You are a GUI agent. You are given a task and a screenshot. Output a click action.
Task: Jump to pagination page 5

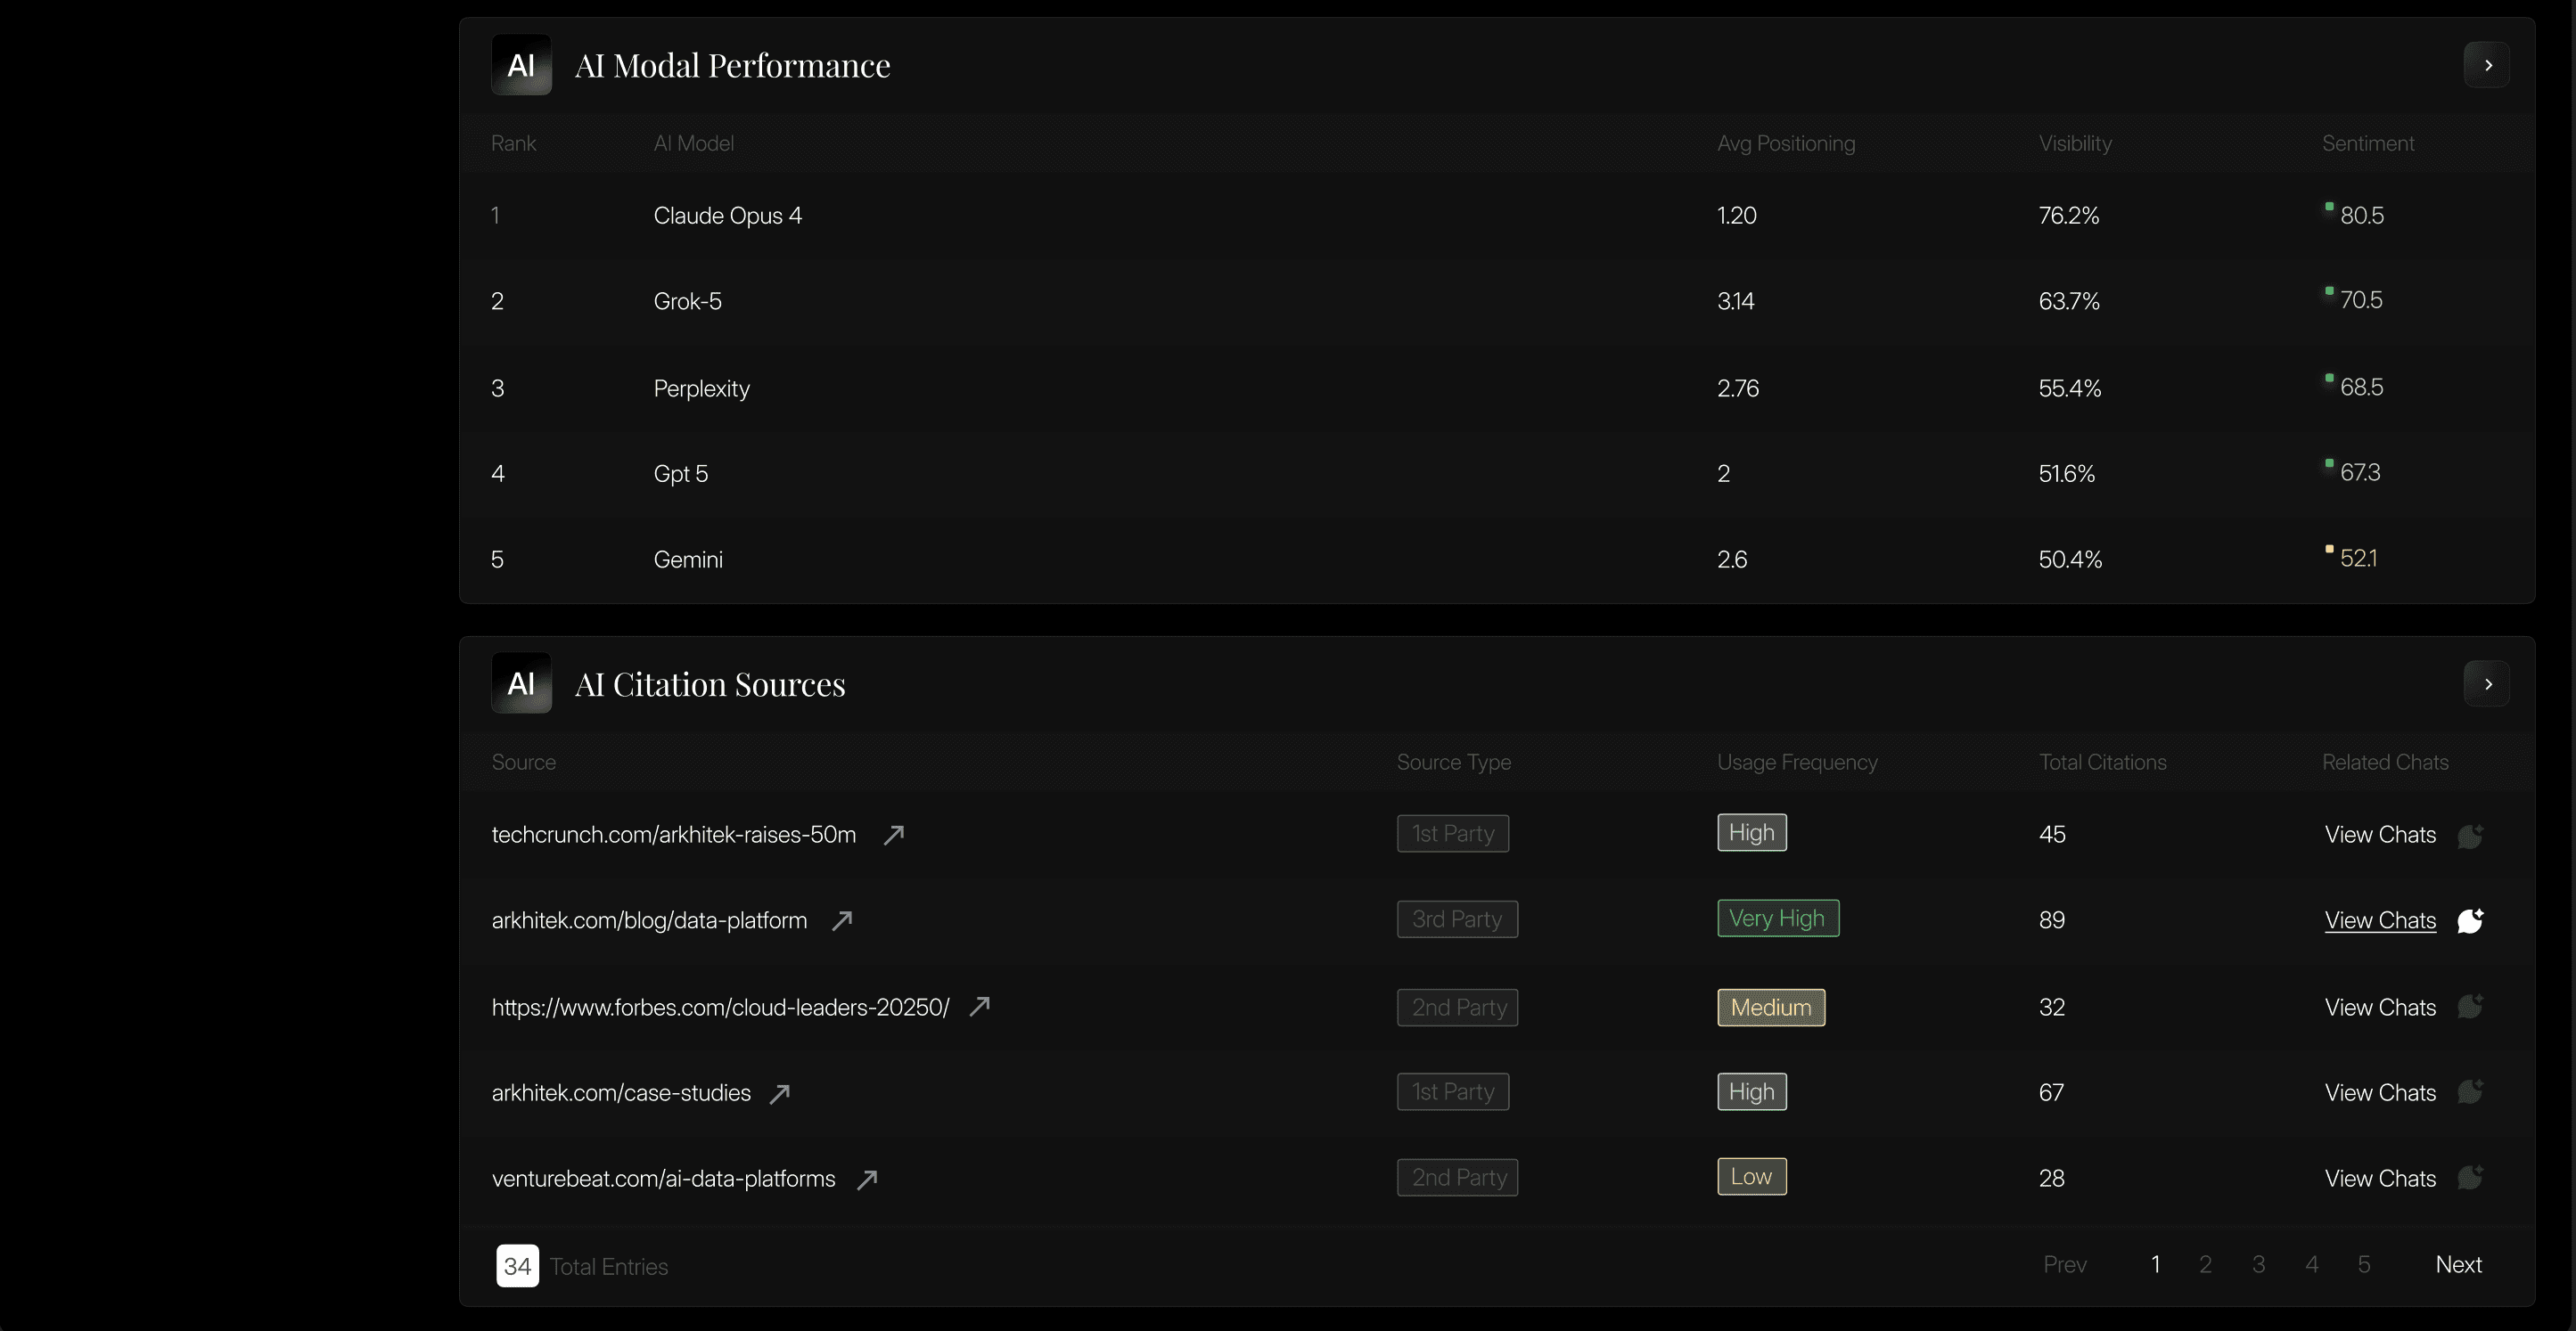click(2363, 1265)
